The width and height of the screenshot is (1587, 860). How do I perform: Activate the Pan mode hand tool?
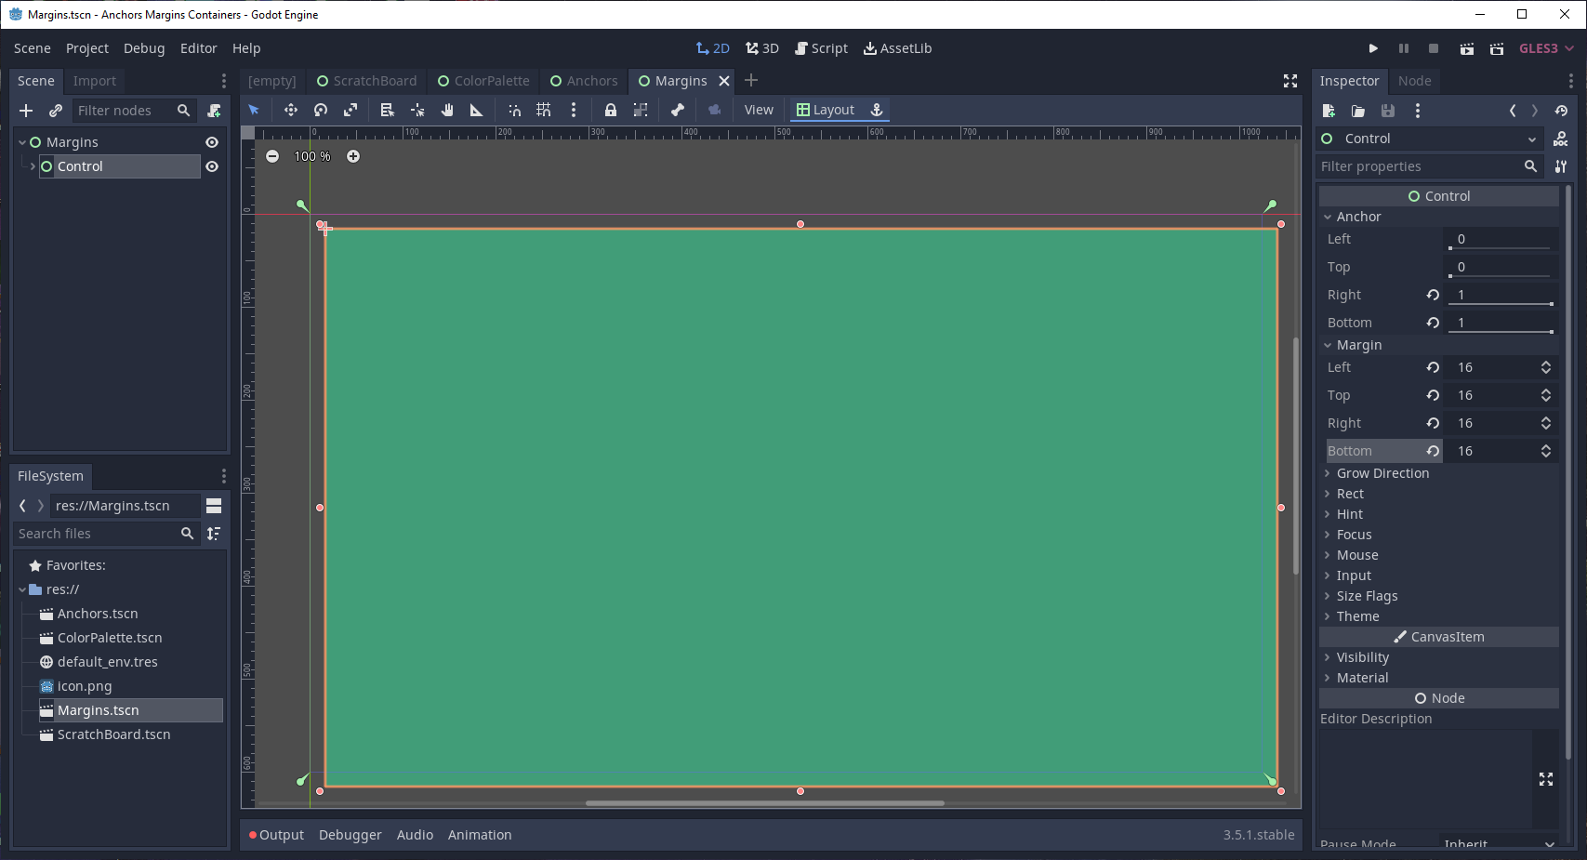coord(447,110)
